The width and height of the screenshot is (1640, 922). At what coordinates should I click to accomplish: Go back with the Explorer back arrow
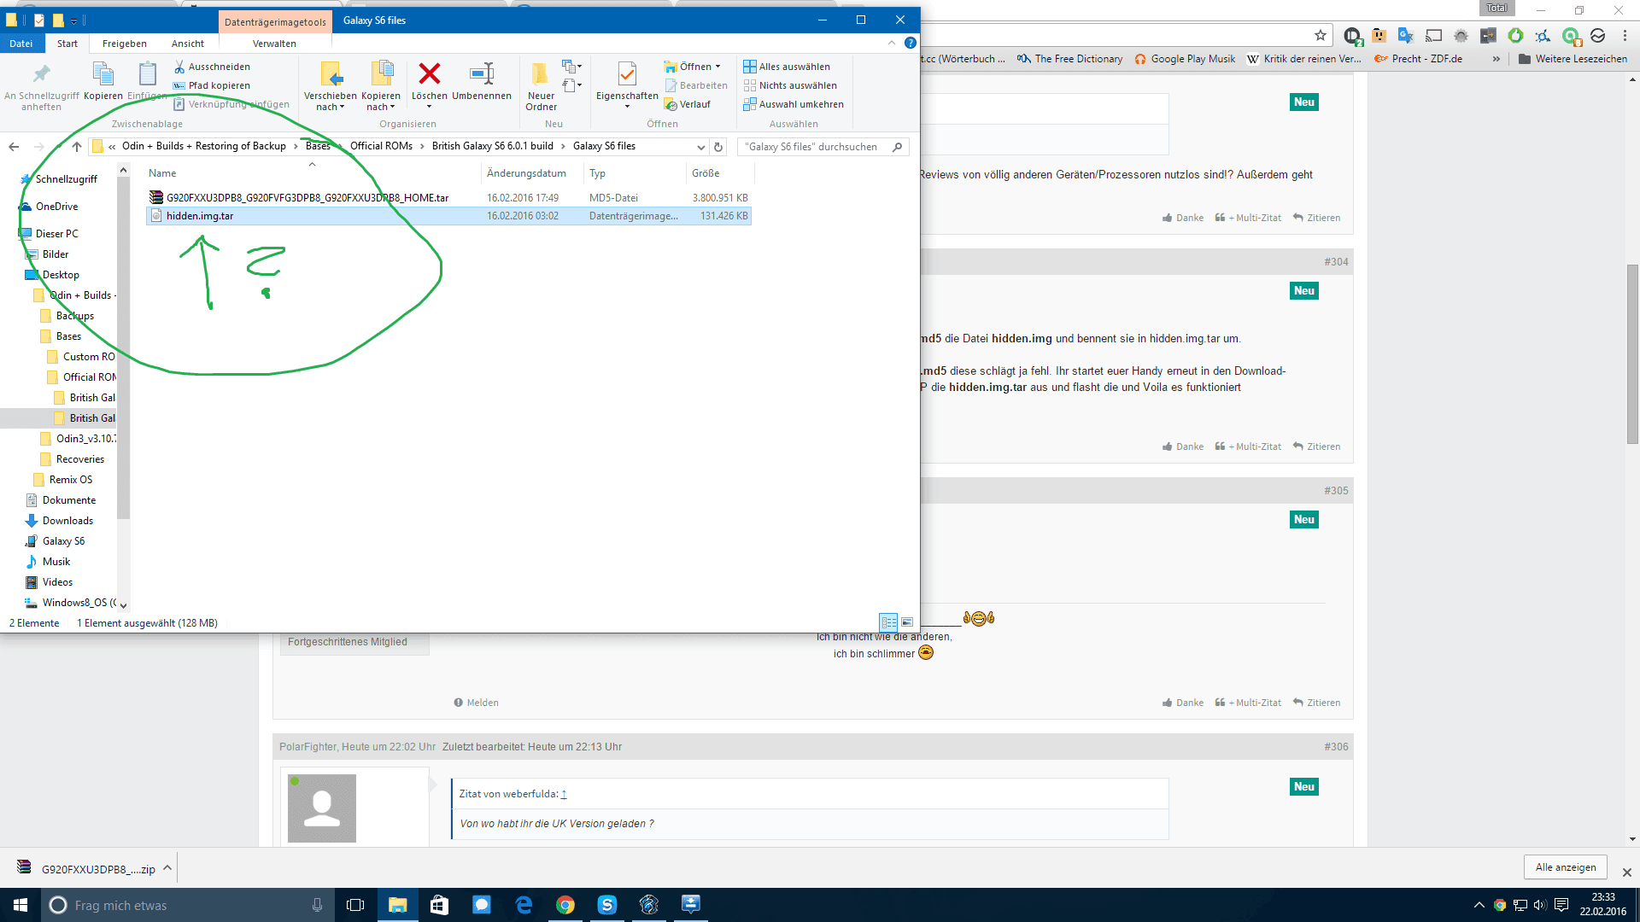click(14, 147)
